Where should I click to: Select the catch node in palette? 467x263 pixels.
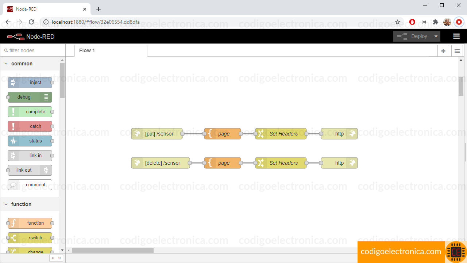tap(30, 126)
